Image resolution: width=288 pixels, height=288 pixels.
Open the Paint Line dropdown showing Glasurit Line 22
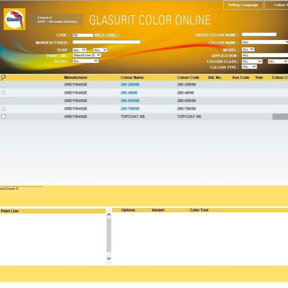coord(87,55)
